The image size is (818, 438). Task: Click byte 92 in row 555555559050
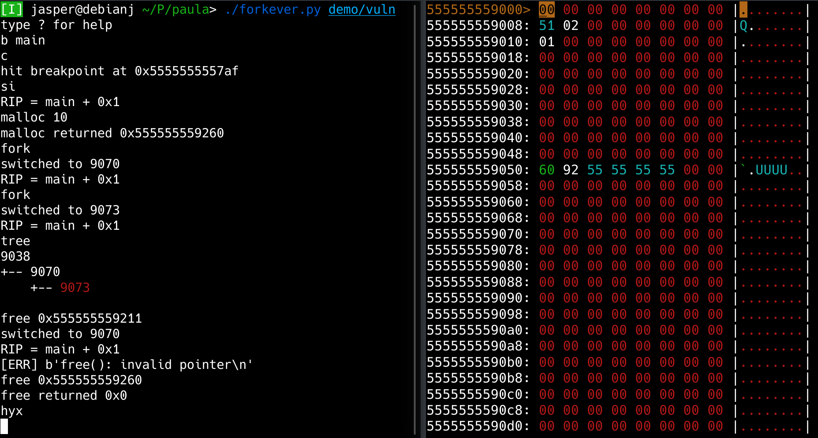(x=571, y=170)
